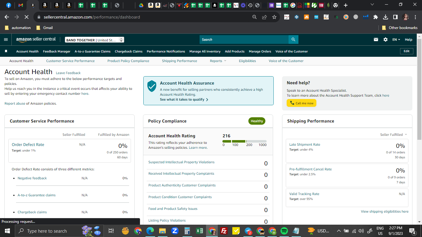
Task: Open the Help link in header
Action: click(408, 39)
